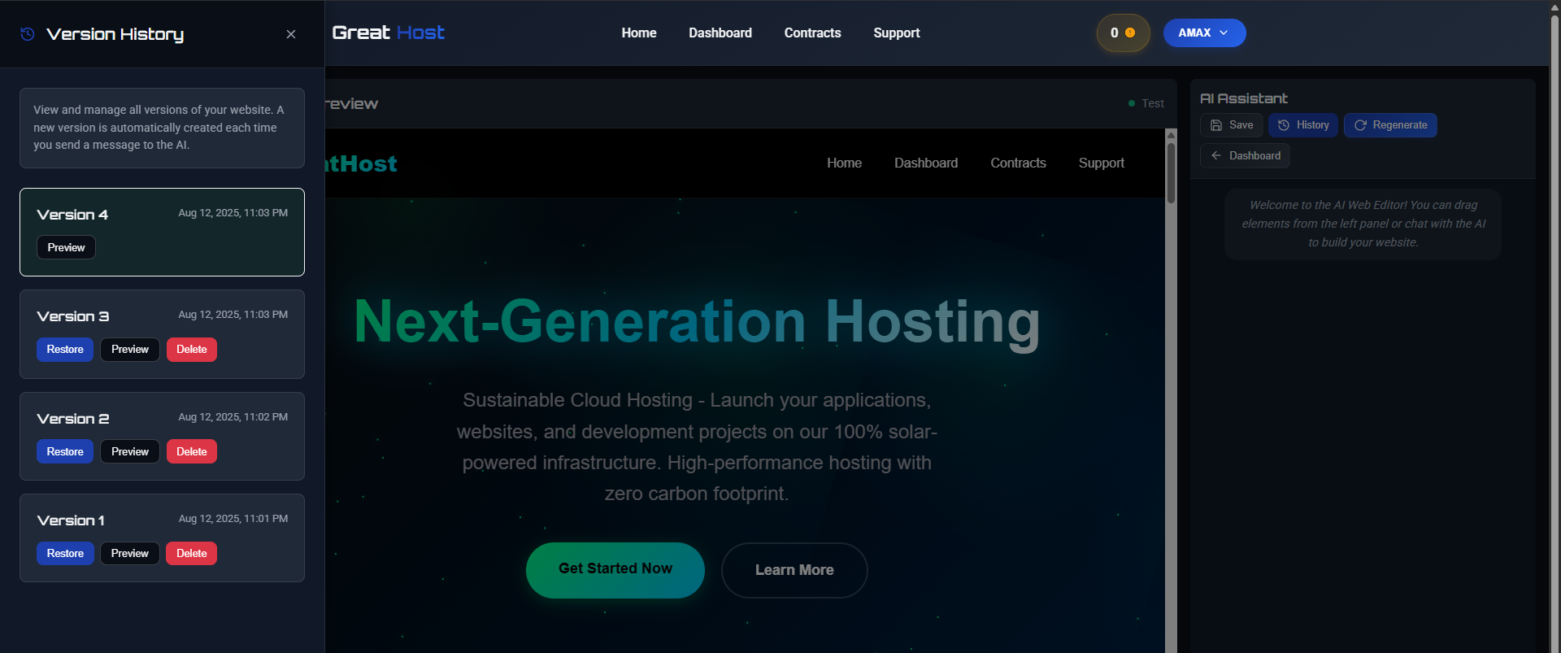This screenshot has width=1561, height=653.
Task: Click the coin balance badge
Action: [1123, 33]
